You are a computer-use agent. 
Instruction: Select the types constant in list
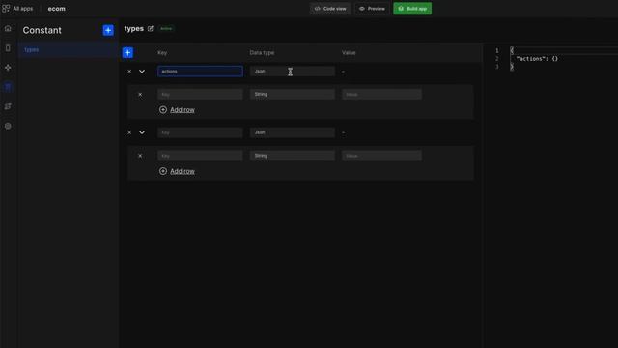[x=68, y=49]
